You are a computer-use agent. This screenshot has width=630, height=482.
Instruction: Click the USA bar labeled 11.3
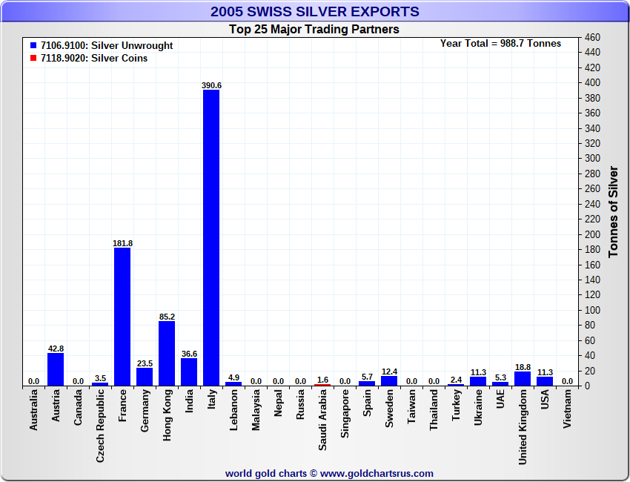(545, 381)
